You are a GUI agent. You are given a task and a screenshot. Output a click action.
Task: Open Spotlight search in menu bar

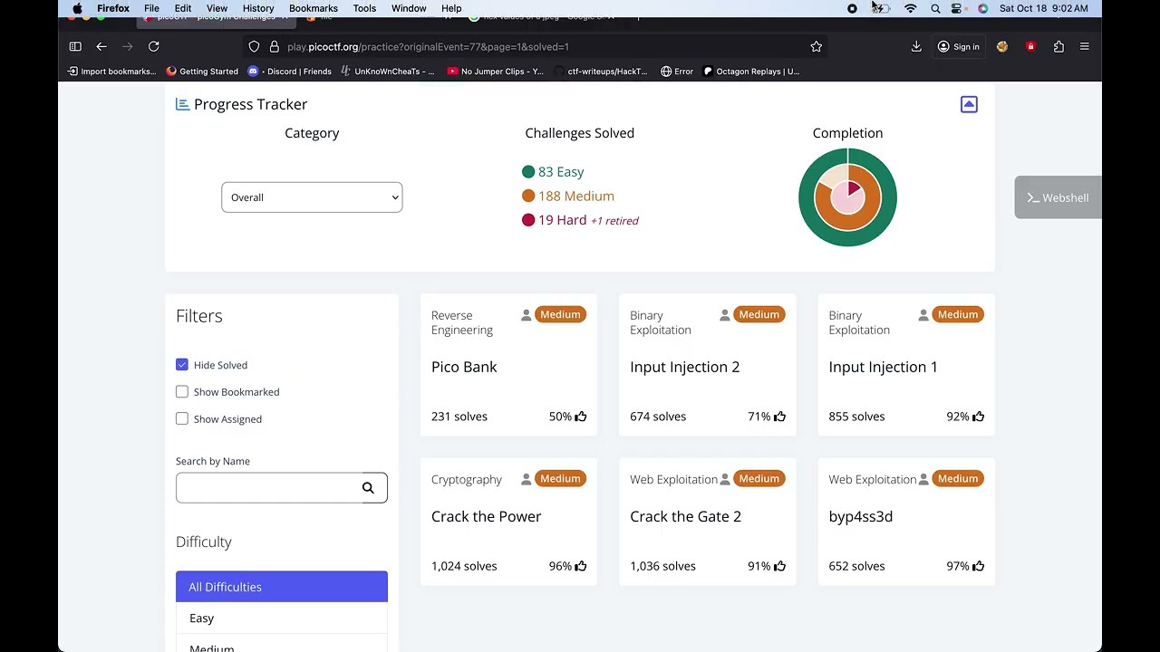tap(935, 8)
